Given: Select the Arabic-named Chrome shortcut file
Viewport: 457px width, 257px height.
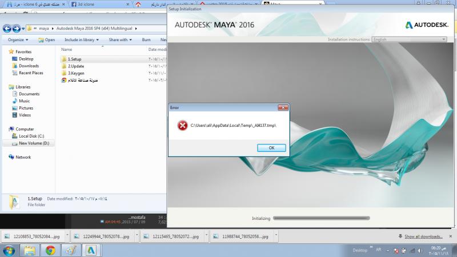Looking at the screenshot, I should (x=82, y=80).
